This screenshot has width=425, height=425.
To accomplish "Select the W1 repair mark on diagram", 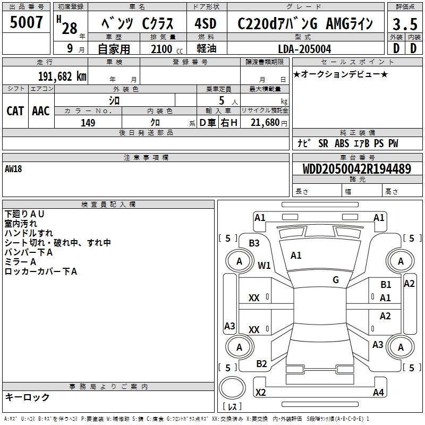I will point(264,265).
